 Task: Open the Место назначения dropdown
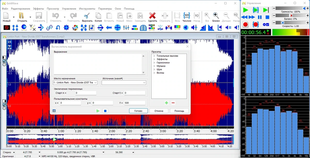pos(75,83)
